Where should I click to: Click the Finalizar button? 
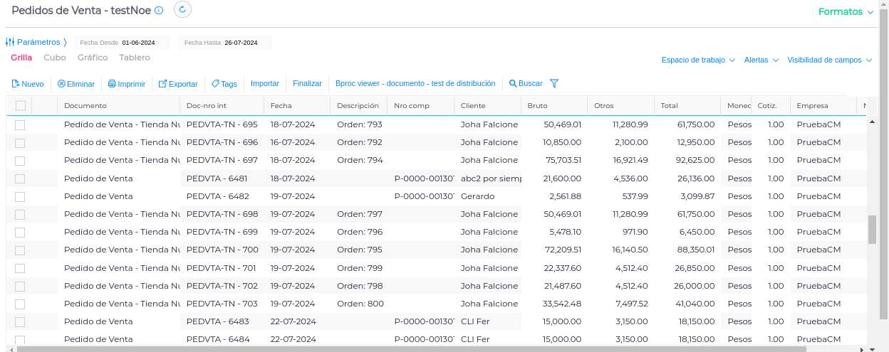click(x=307, y=83)
